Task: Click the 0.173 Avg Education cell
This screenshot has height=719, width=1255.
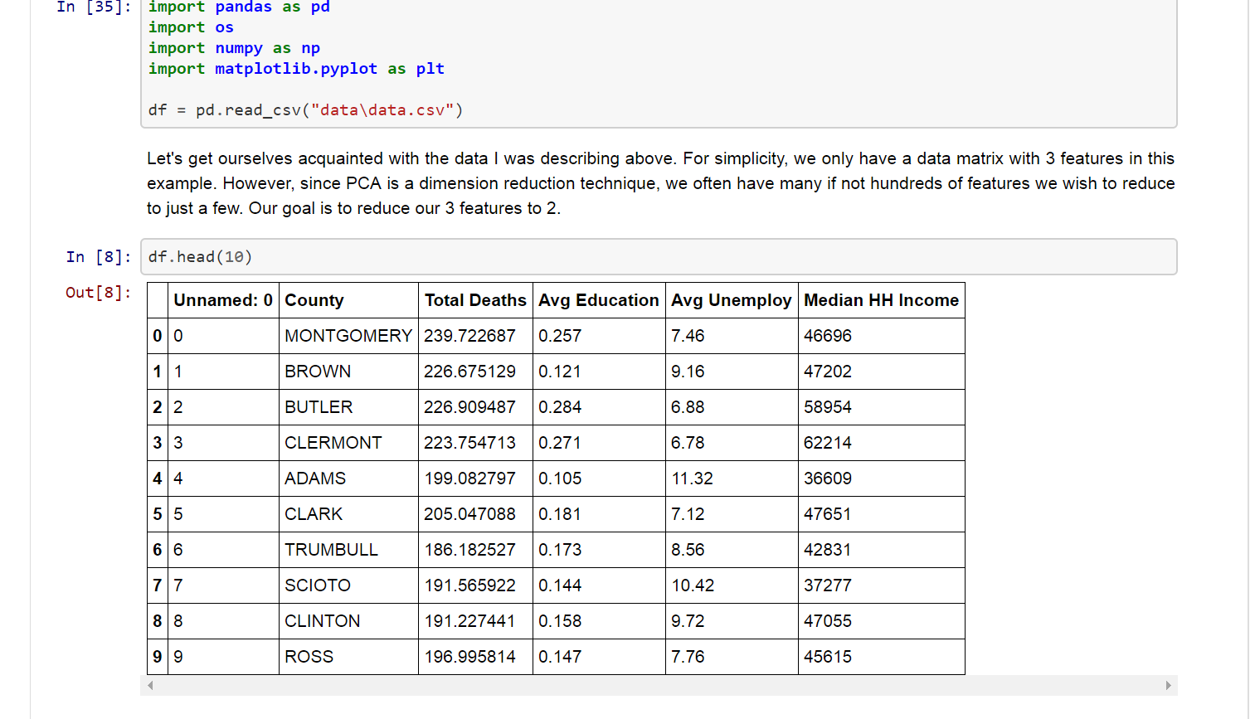Action: [x=599, y=550]
